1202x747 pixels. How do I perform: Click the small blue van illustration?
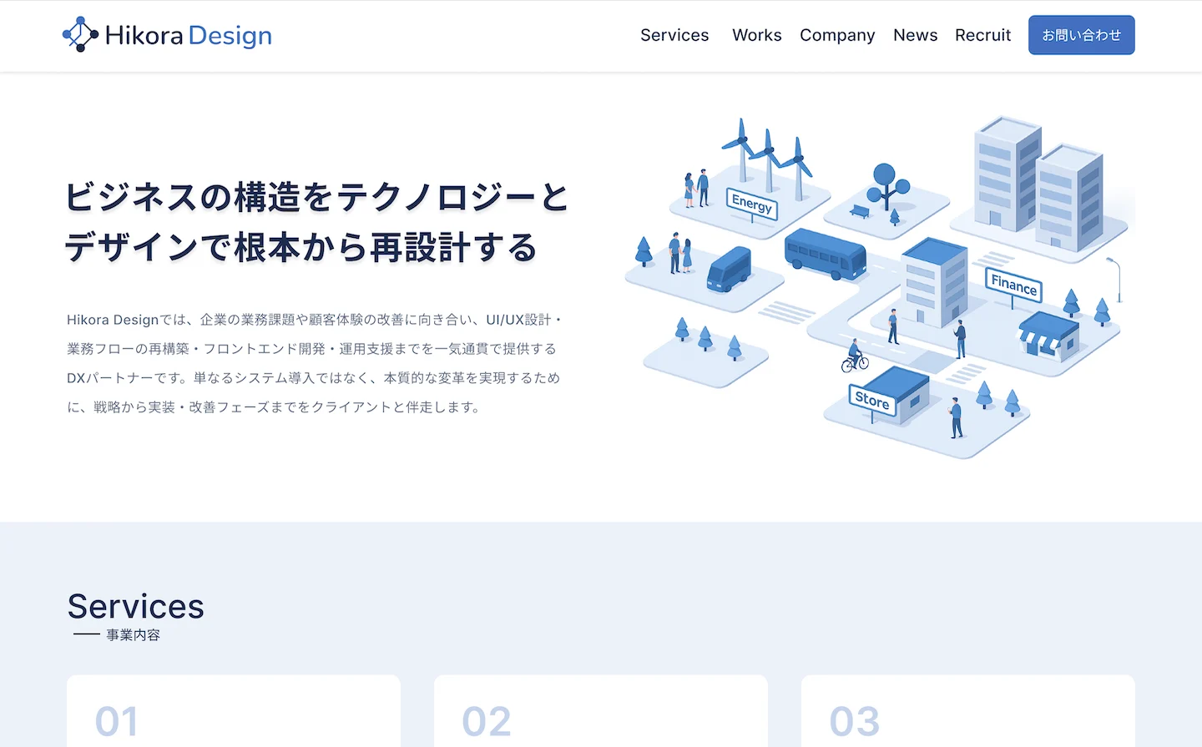pos(729,269)
